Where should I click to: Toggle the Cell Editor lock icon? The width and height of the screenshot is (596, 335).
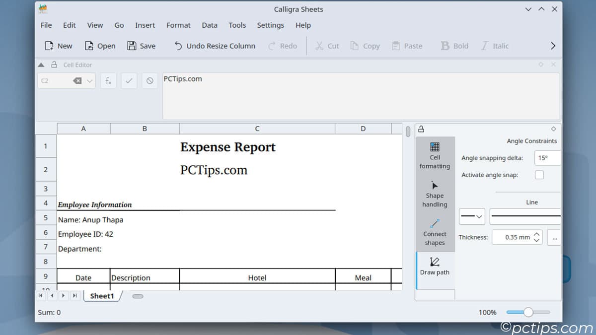(x=53, y=65)
